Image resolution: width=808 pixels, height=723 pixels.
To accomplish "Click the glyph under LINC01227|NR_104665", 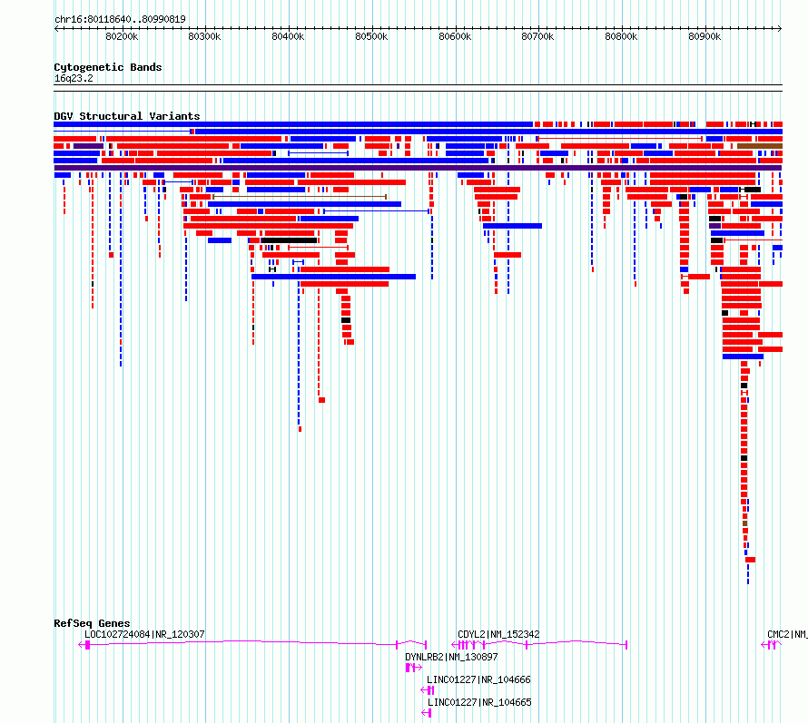I will tap(427, 713).
